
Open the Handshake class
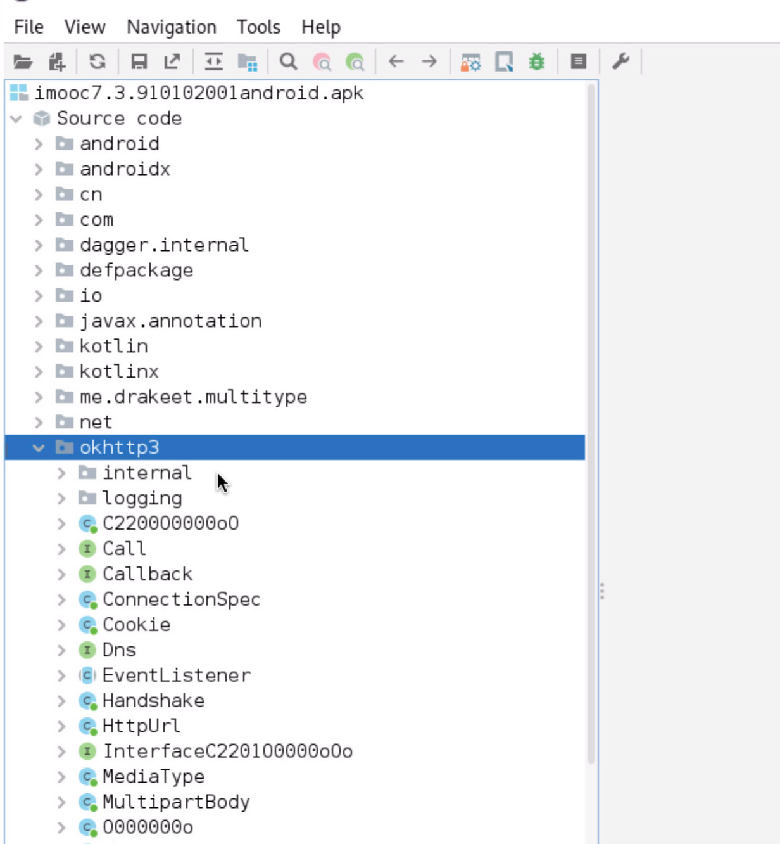pyautogui.click(x=153, y=701)
